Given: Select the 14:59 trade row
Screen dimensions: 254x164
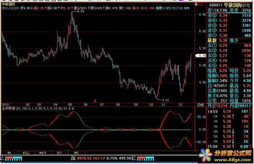Looking at the screenshot, I should point(228,112).
